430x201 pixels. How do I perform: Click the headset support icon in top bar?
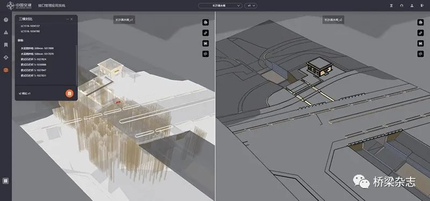(x=402, y=5)
